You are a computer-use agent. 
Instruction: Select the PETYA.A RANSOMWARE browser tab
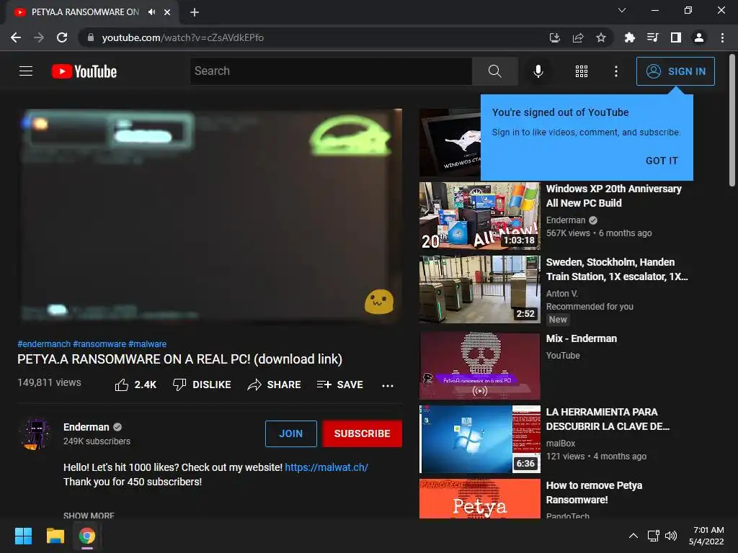click(x=92, y=12)
